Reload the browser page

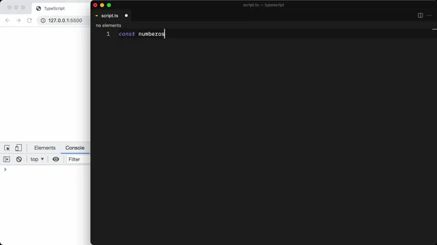(x=29, y=20)
